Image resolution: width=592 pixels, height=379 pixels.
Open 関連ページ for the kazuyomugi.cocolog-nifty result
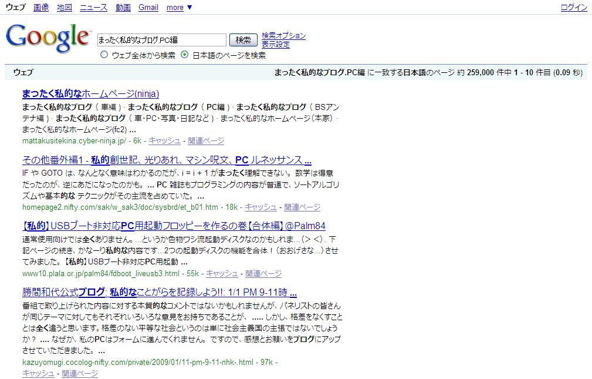(80, 373)
